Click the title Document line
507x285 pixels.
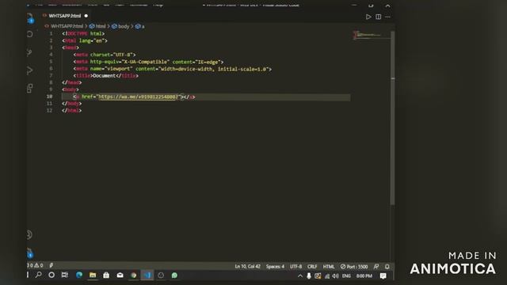pyautogui.click(x=105, y=76)
